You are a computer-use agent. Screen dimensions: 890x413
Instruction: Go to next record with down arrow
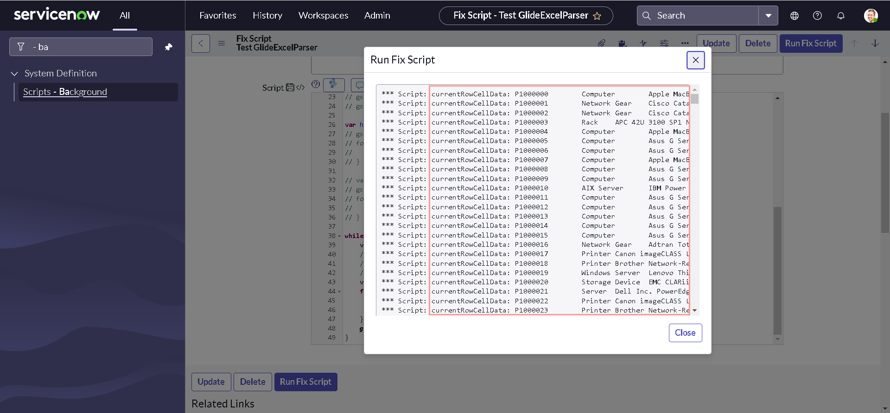[875, 44]
